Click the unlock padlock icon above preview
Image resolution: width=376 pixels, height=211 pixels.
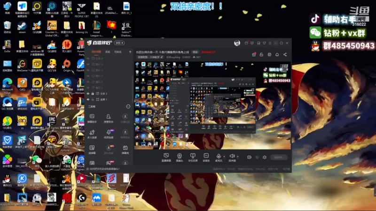point(261,54)
